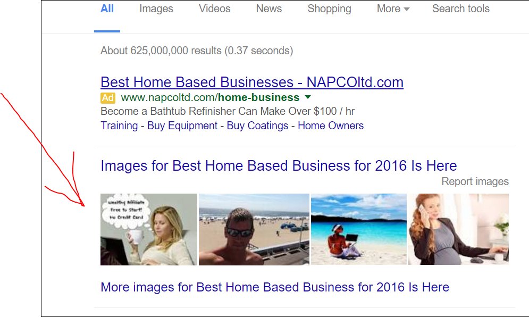This screenshot has width=529, height=317.
Task: Open the Training sitelink
Action: [119, 126]
